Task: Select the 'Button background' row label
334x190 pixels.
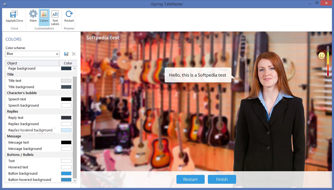Action: [23, 174]
